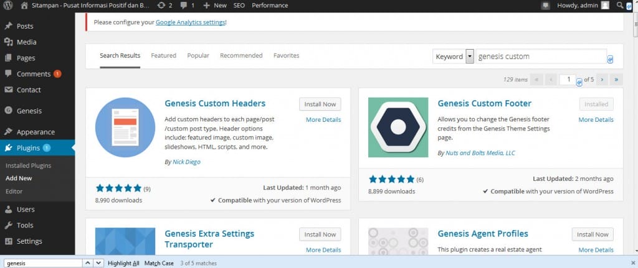
Task: Click the Genesis Extra Settings Transporter thumbnail
Action: tap(125, 241)
